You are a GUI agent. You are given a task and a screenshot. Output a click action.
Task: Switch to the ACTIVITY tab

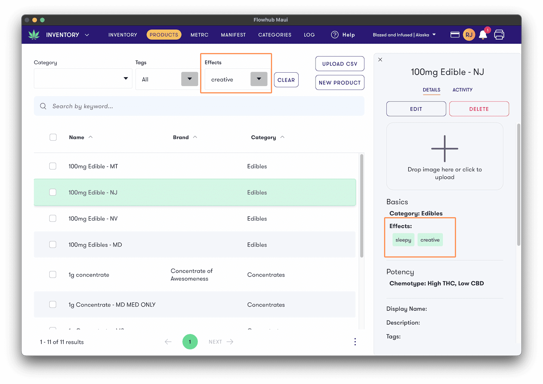462,90
